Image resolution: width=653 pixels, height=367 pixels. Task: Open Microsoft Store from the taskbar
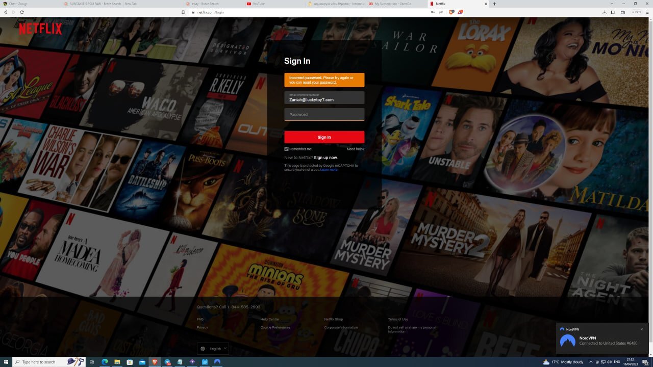coord(130,362)
